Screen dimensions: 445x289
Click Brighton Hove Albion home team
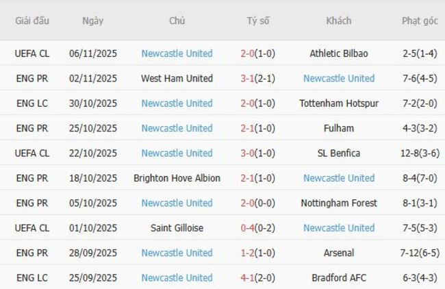(177, 178)
